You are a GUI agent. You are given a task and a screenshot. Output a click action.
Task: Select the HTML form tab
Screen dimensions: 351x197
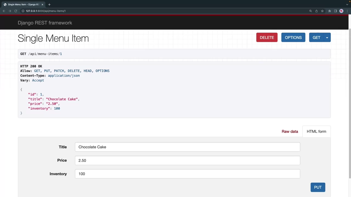pyautogui.click(x=317, y=132)
